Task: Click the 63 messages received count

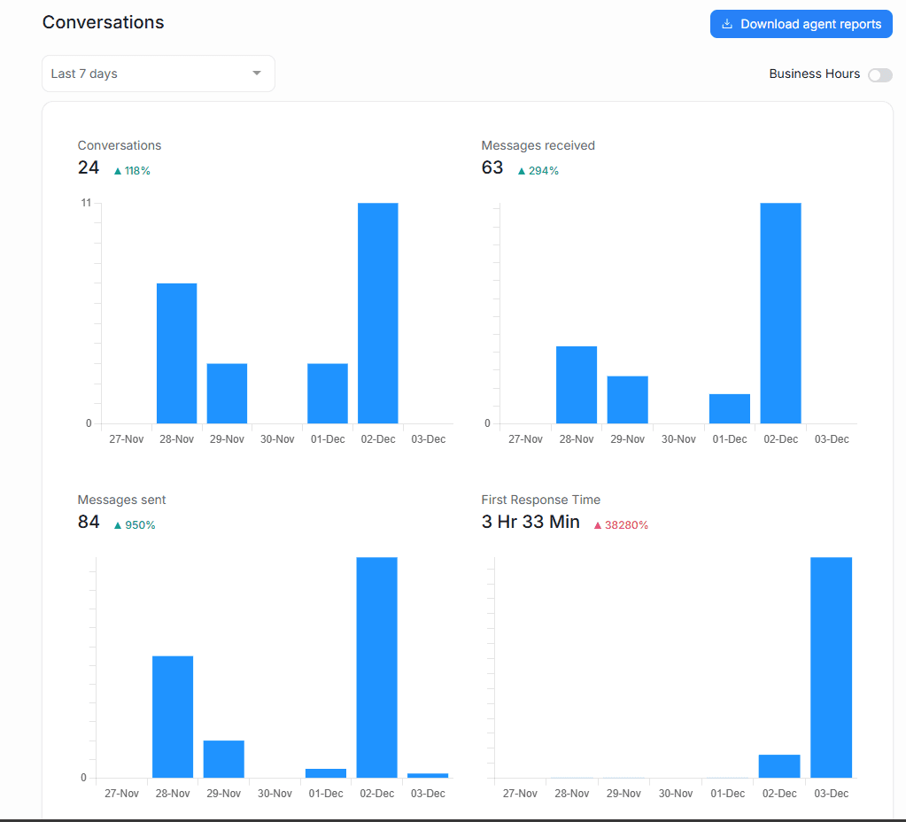Action: click(492, 167)
